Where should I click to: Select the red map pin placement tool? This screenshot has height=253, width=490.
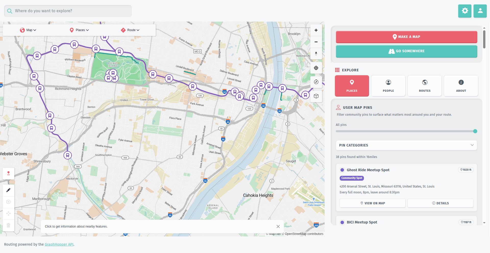(x=8, y=173)
